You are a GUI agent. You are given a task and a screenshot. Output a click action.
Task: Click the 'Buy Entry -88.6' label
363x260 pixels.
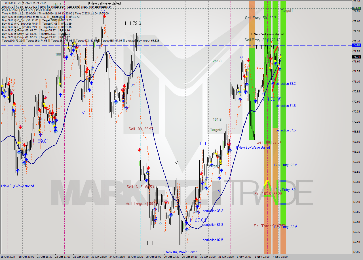click(x=286, y=227)
